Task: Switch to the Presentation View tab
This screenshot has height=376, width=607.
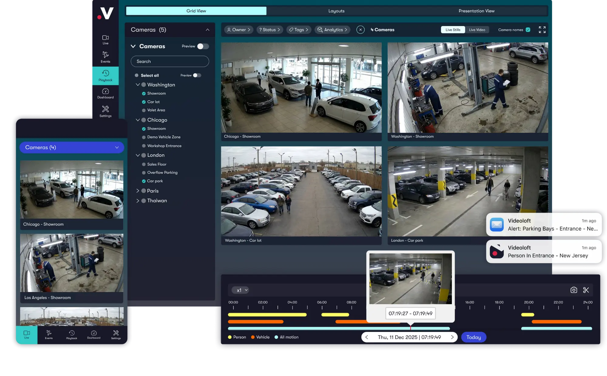Action: tap(476, 11)
